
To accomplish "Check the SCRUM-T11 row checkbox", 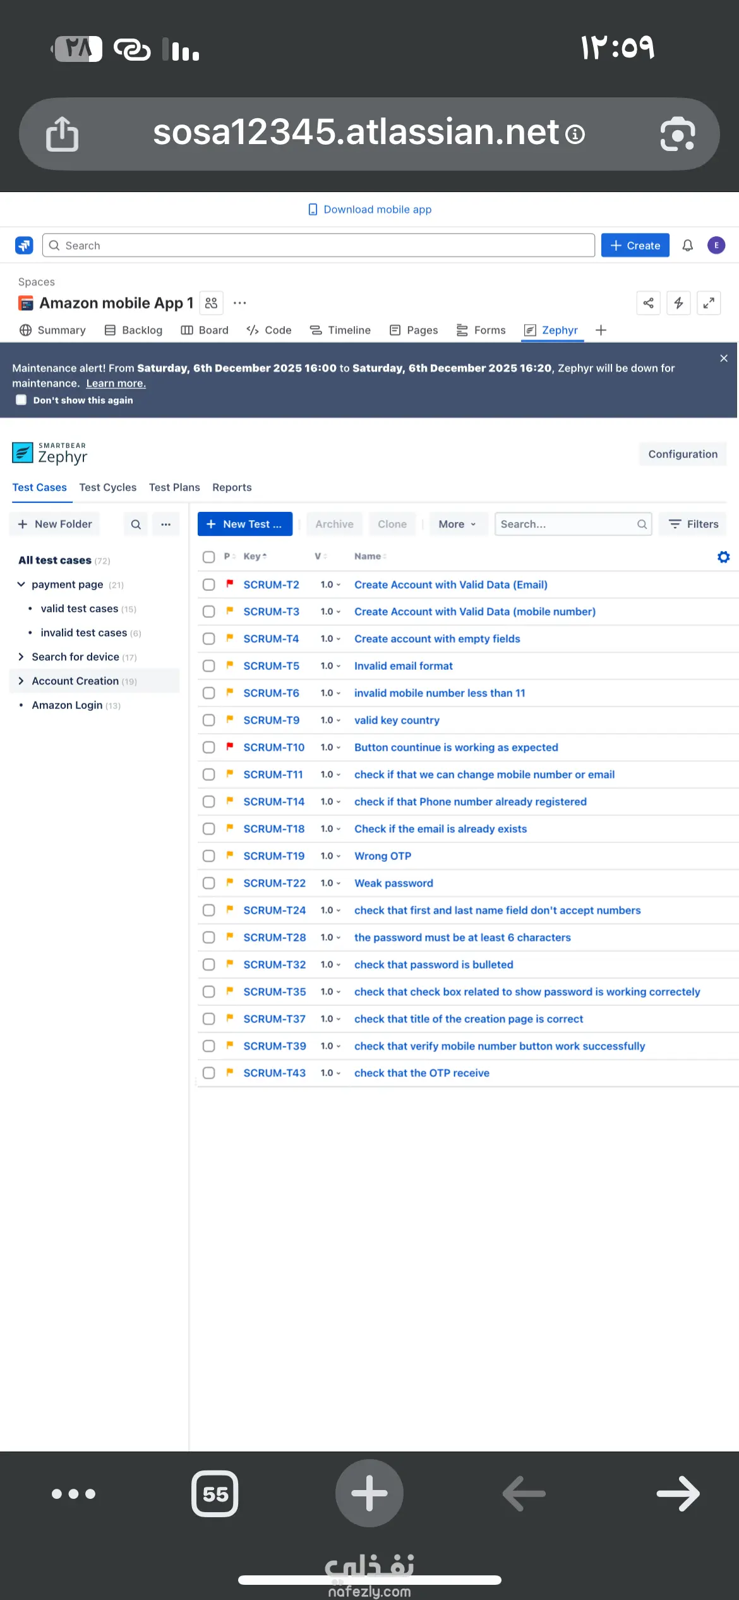I will click(208, 775).
